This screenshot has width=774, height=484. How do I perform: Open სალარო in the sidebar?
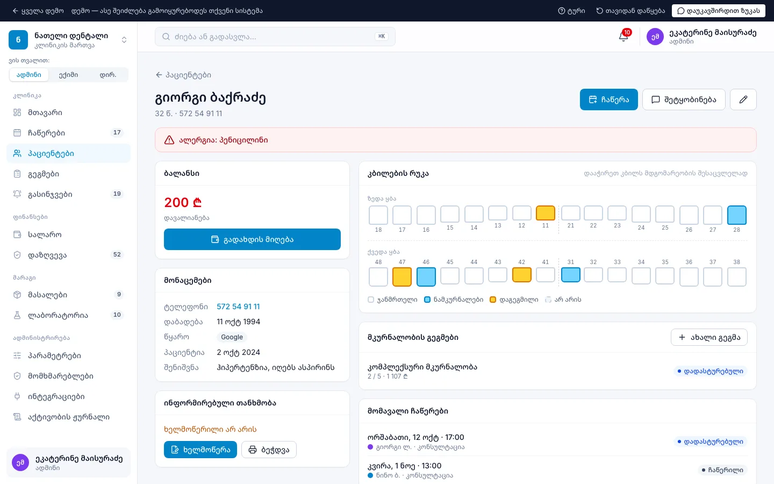click(68, 234)
